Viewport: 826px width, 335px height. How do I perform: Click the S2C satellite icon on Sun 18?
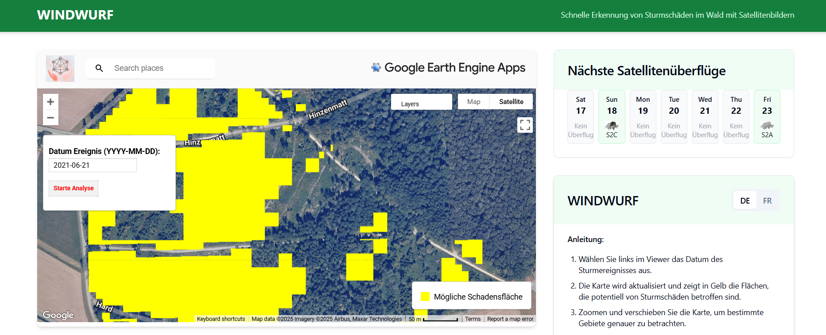[612, 125]
